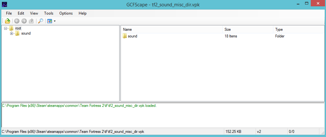Sort by the Type column header
This screenshot has width=326, height=137.
pos(298,29)
